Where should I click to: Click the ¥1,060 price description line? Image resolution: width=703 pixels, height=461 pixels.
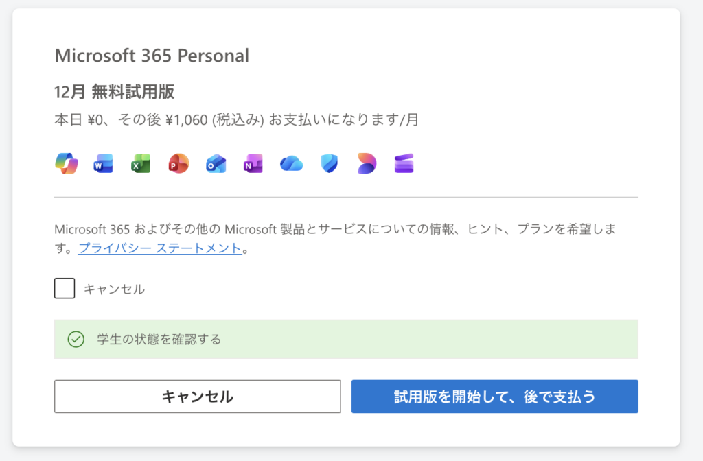click(x=236, y=120)
